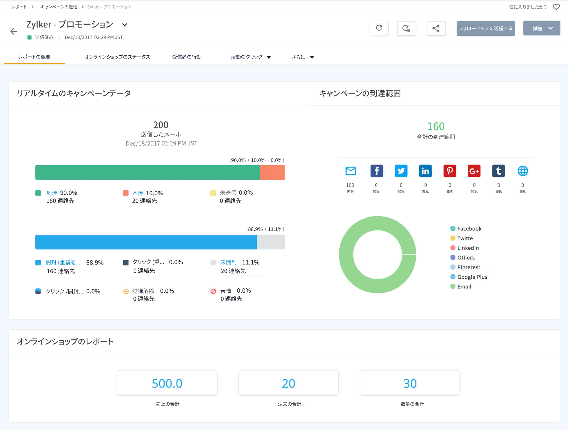Click the Email envelope reach icon
The width and height of the screenshot is (568, 430).
[x=351, y=171]
